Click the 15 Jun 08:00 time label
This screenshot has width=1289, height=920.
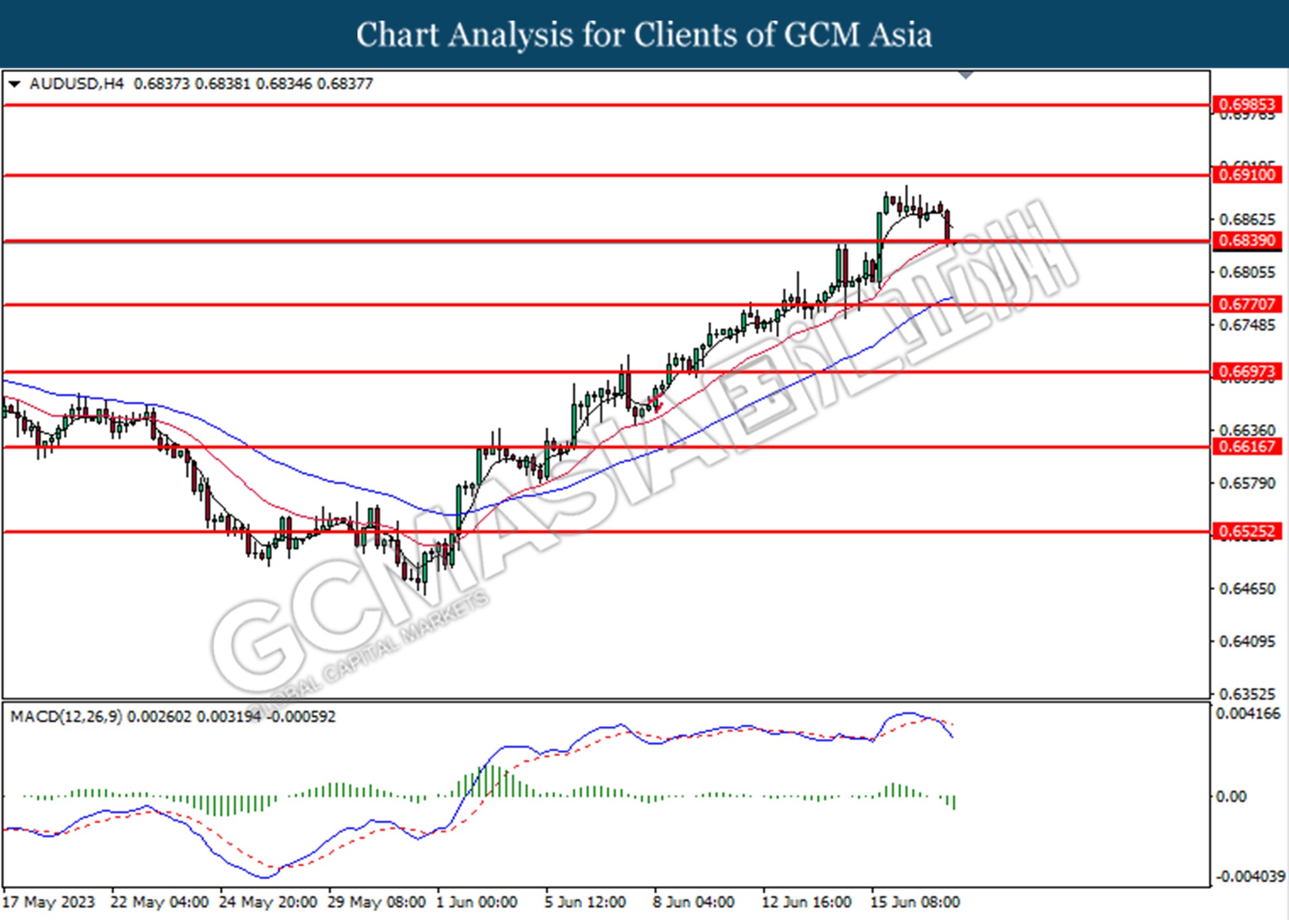[x=915, y=902]
